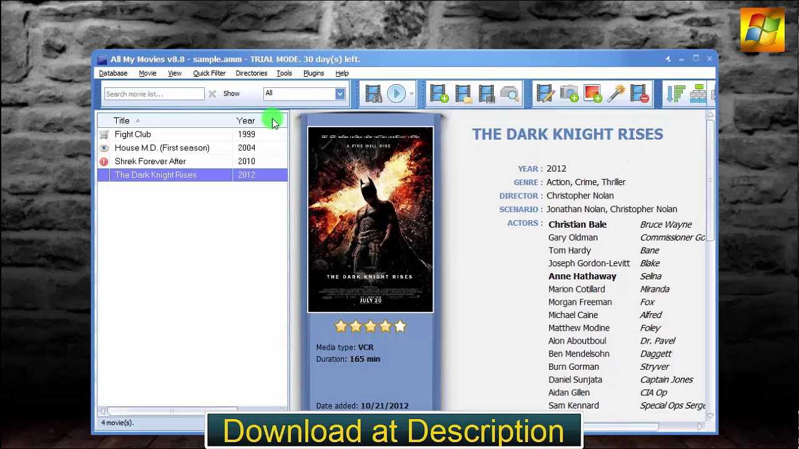The width and height of the screenshot is (799, 449).
Task: Click in the Search movie list field
Action: 154,94
